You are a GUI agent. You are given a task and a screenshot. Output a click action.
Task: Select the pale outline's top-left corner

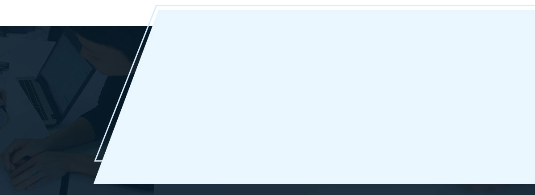coord(156,6)
